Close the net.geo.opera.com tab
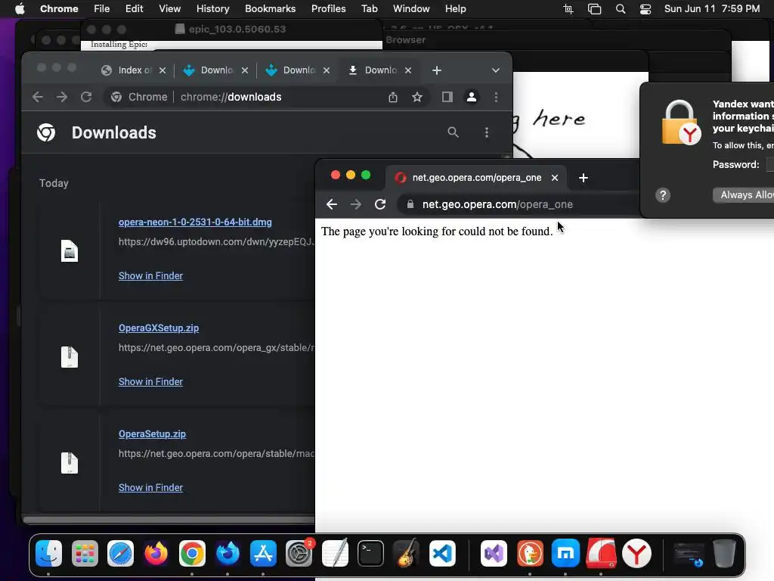Screen dimensions: 774x581 pyautogui.click(x=555, y=177)
